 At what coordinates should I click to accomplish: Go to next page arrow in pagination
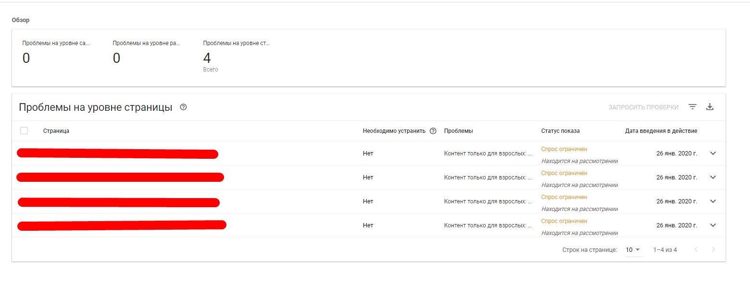(713, 249)
